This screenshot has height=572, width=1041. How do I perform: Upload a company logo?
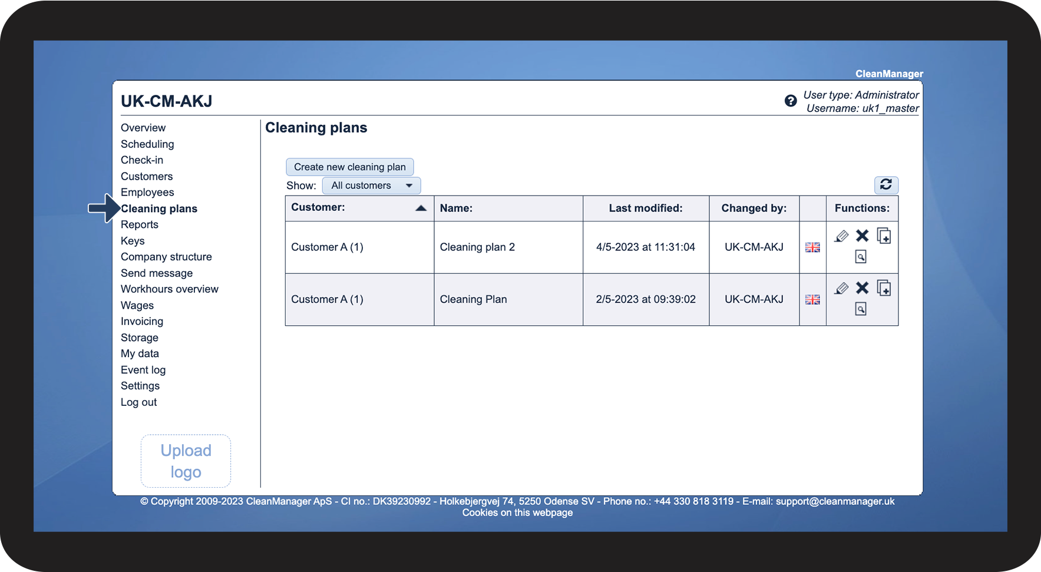coord(186,461)
